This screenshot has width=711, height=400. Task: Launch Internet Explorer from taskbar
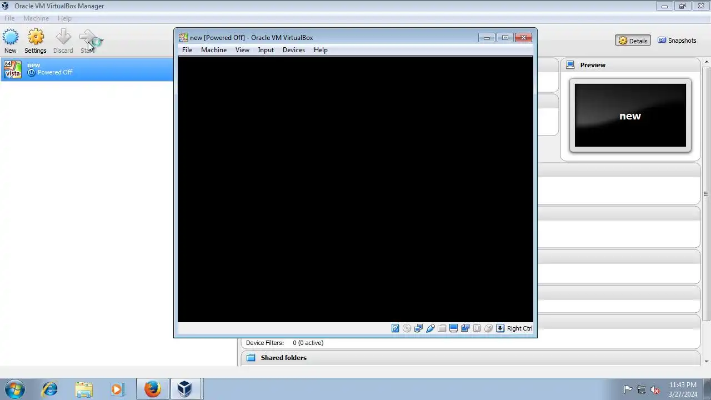(x=50, y=389)
